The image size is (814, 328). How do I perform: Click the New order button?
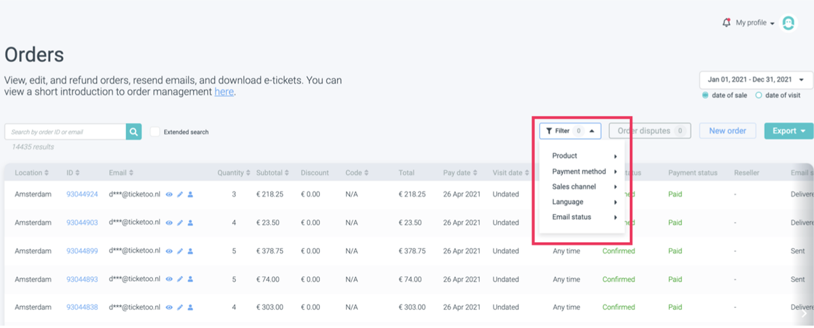pyautogui.click(x=727, y=131)
